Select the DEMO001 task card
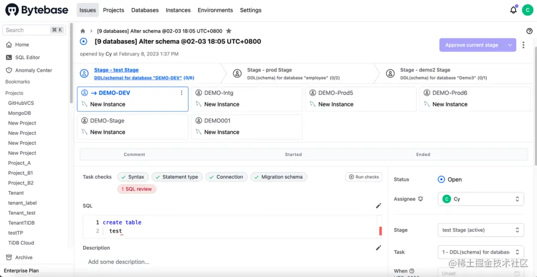 (x=247, y=127)
